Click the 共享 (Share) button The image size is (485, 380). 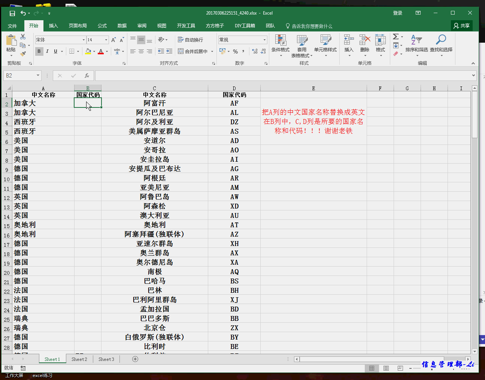tap(461, 26)
